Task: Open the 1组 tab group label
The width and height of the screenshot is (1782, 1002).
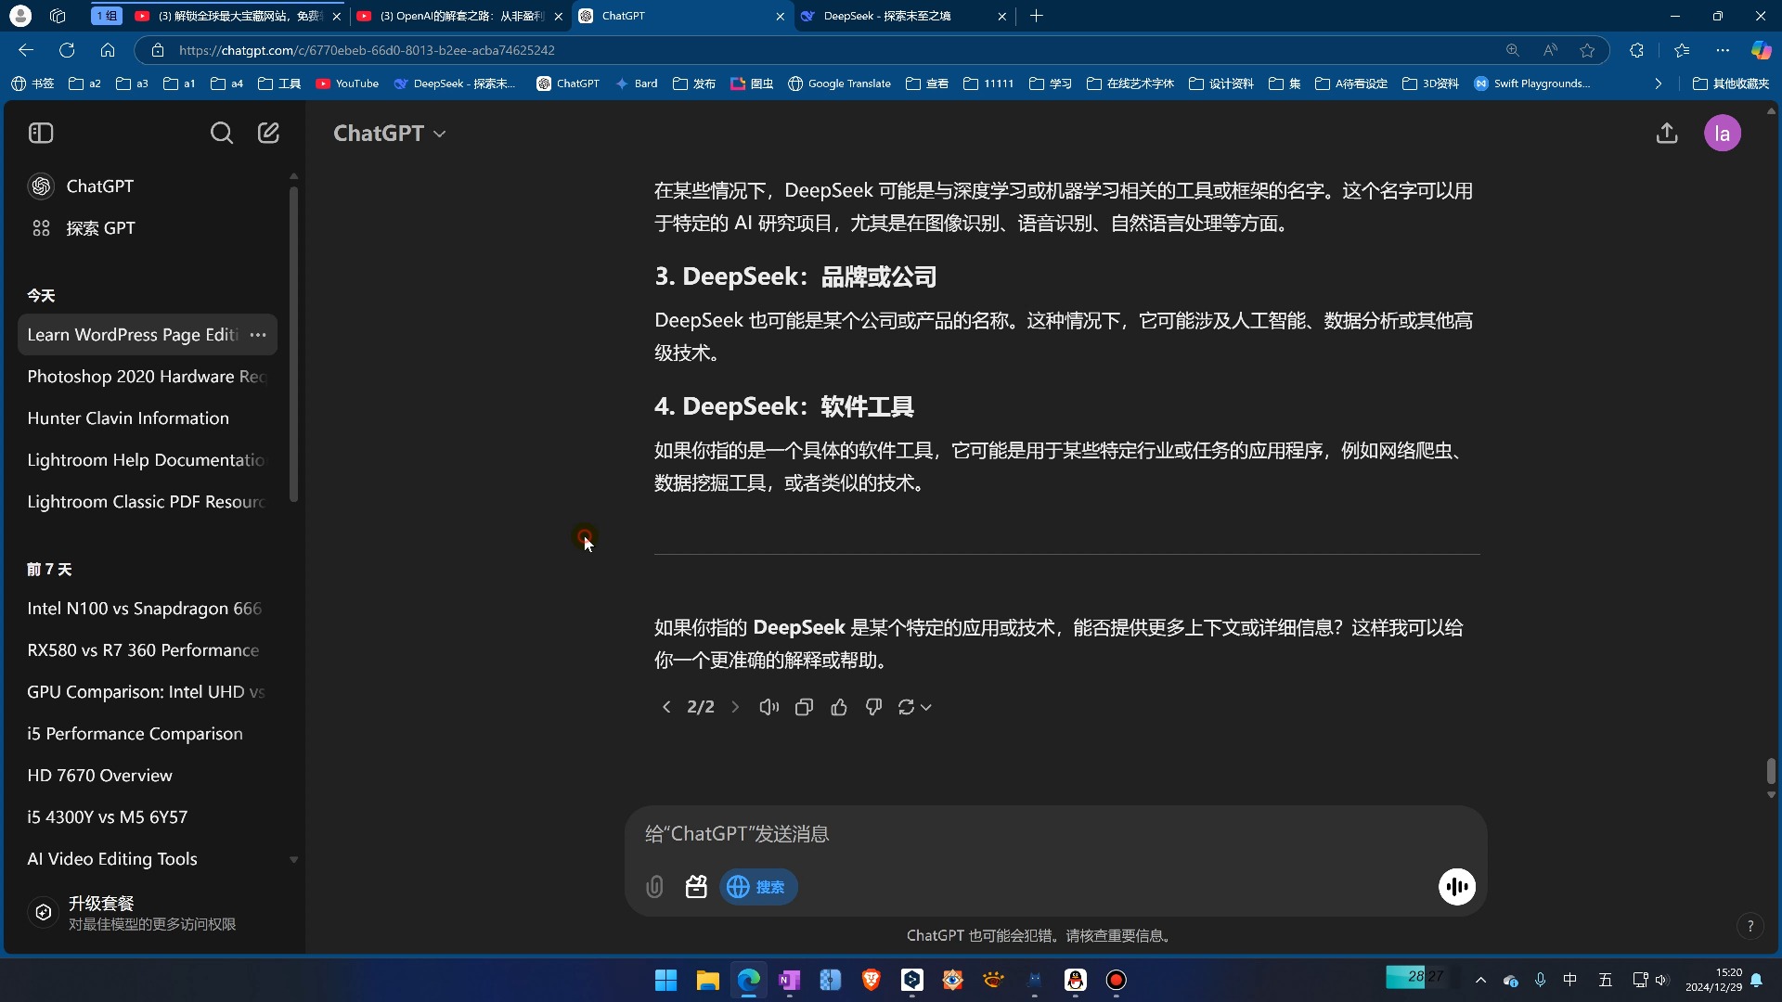Action: (x=107, y=16)
